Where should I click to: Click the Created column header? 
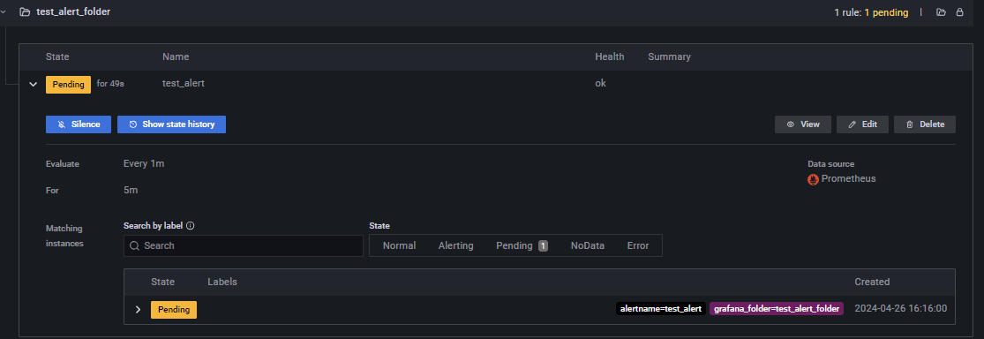click(872, 282)
